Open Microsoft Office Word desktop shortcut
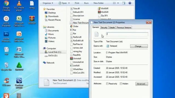 (x=19, y=53)
